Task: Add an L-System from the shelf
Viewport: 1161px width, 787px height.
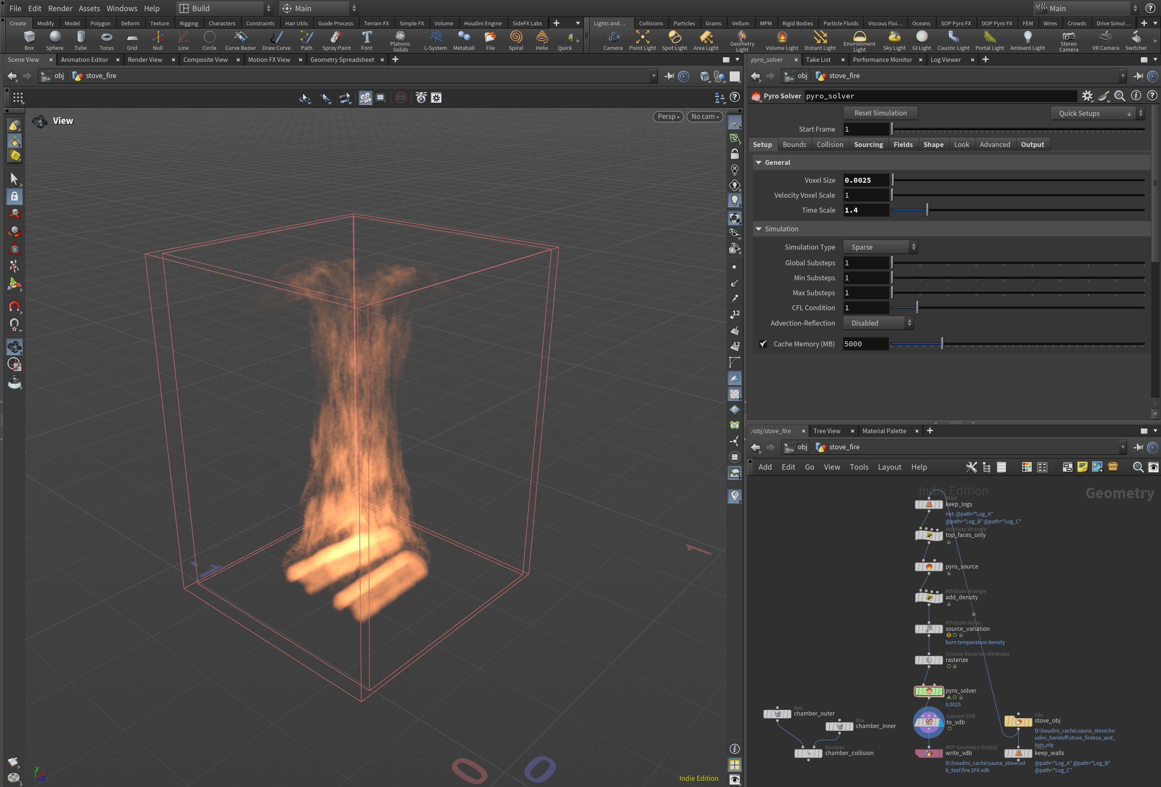Action: click(435, 40)
